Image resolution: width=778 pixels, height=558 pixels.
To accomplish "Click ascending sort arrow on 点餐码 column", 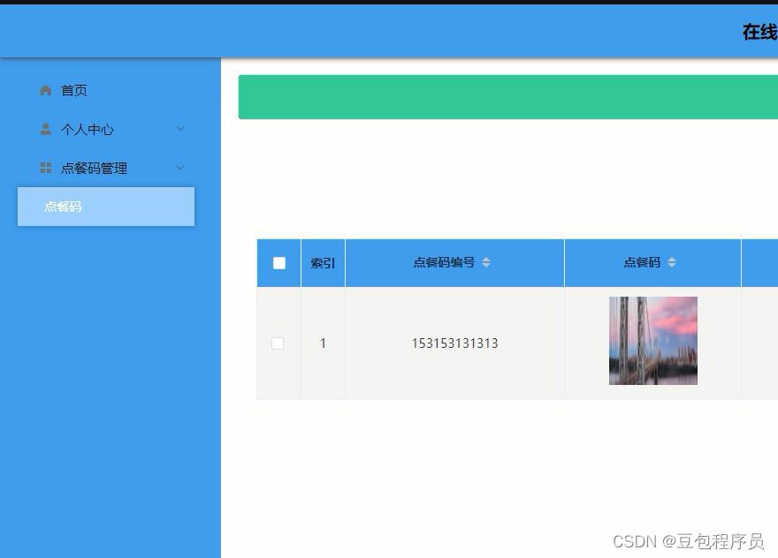I will tap(672, 258).
